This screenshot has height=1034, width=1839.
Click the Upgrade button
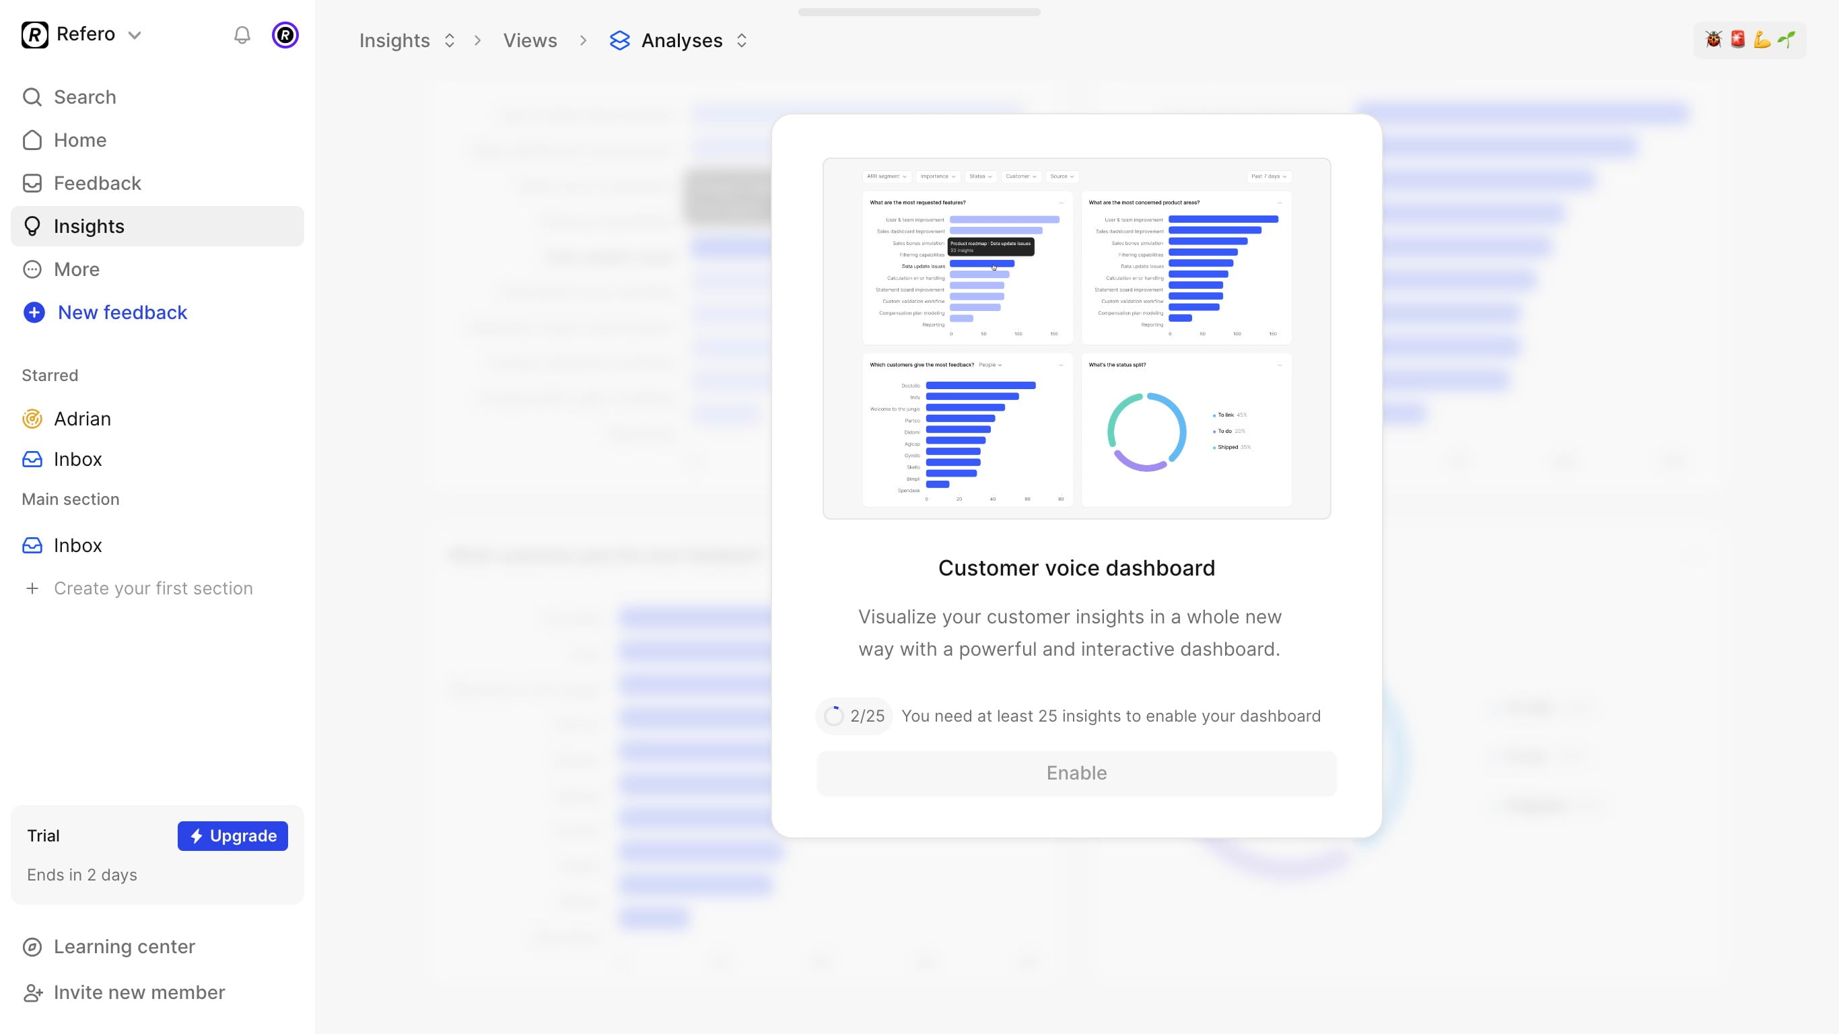233,835
